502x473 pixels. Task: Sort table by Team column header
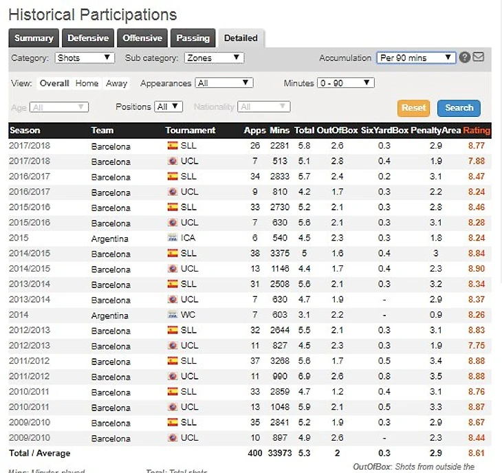coord(102,130)
